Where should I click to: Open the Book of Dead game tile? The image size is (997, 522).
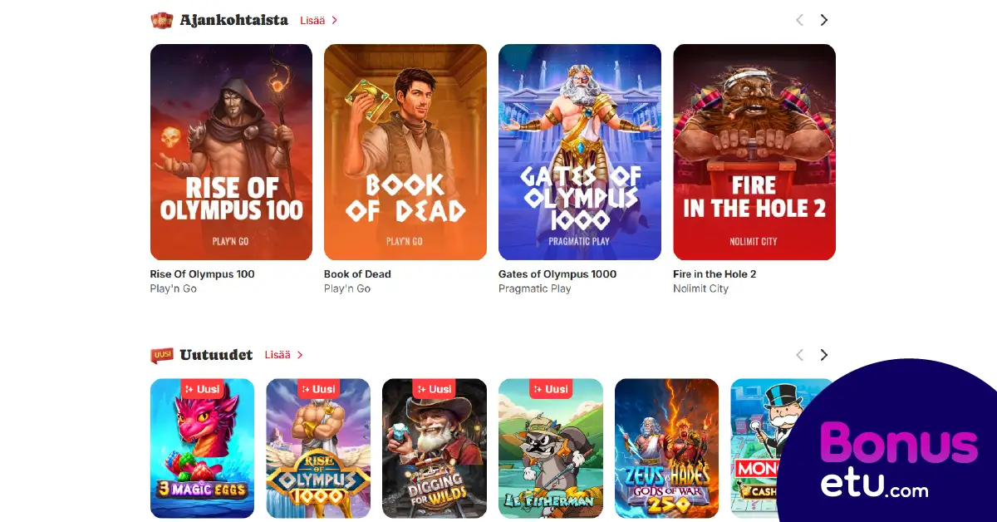(x=405, y=152)
